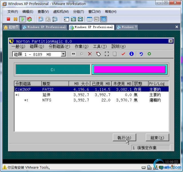Viewport: 183px width, 172px height.
Task: Click PartitionMagic resize/move partition icon
Action: 73,54
